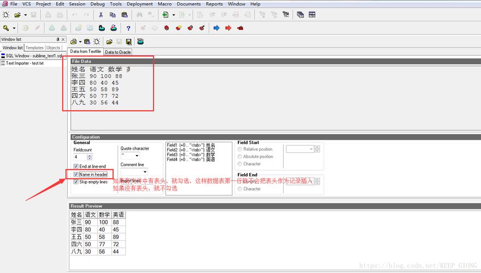
Task: Click the yellow key Log on icon
Action: (x=6, y=28)
